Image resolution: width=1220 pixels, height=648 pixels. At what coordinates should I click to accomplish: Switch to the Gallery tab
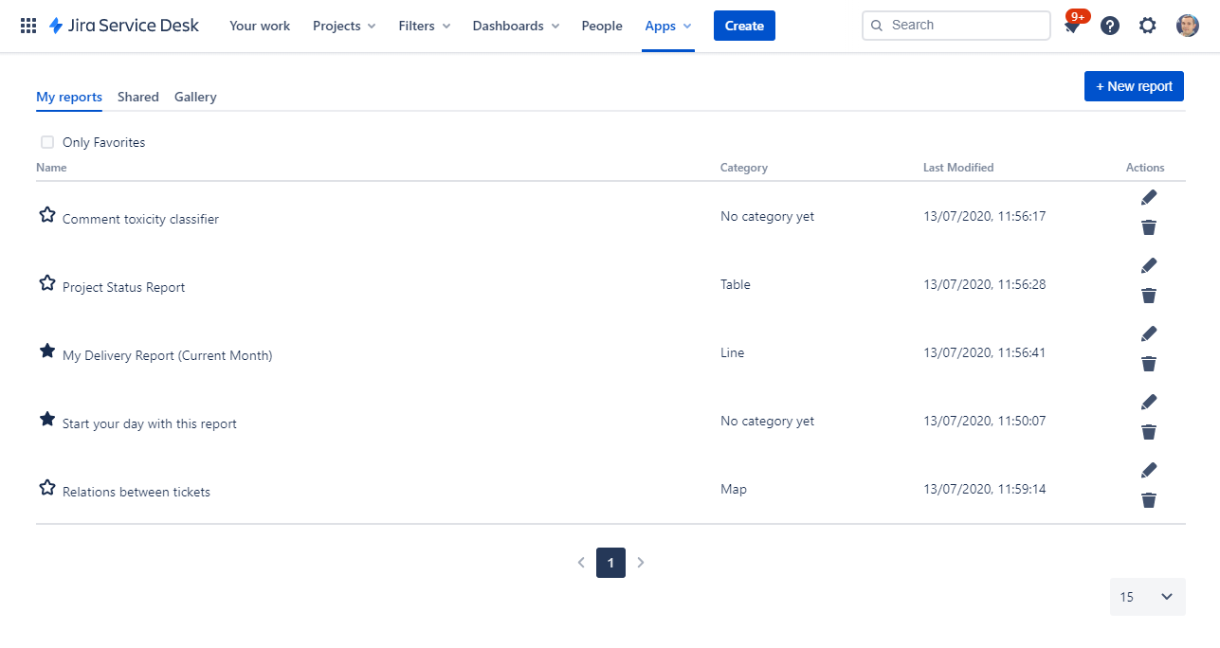coord(195,97)
